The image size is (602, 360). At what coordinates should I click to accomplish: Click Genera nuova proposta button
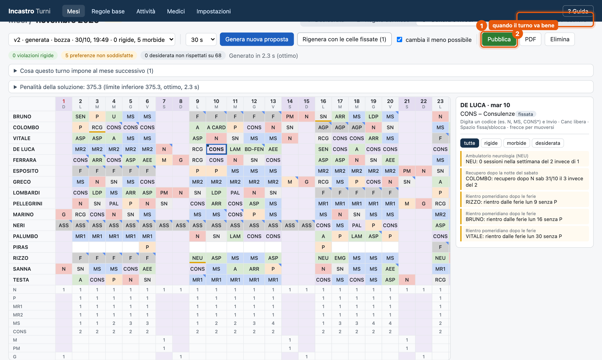pyautogui.click(x=257, y=39)
